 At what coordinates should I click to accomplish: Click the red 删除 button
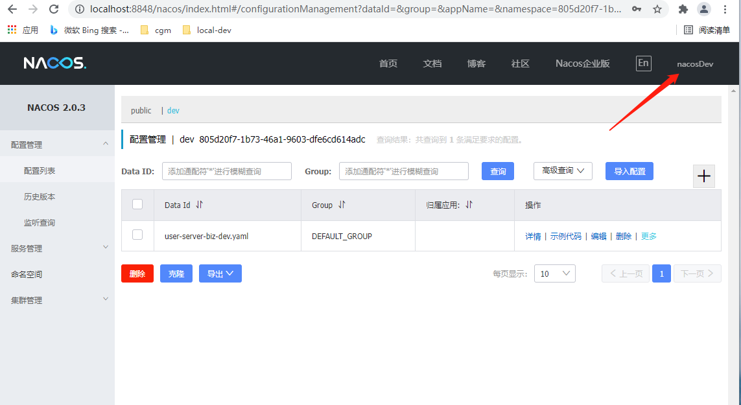click(137, 273)
